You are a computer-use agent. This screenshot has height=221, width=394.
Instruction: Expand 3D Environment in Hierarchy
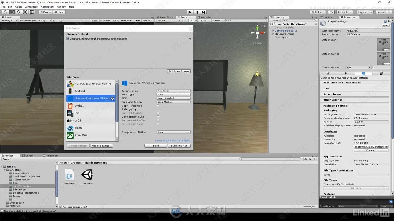[x=273, y=34]
